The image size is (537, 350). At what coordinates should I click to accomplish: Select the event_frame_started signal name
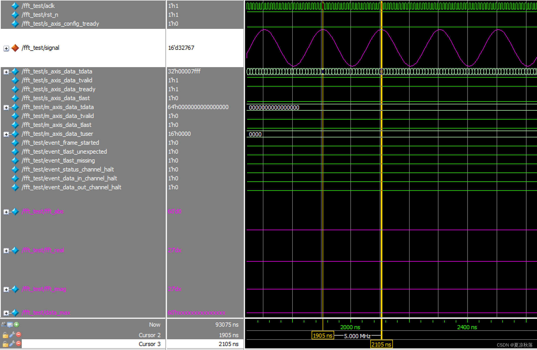coord(60,143)
